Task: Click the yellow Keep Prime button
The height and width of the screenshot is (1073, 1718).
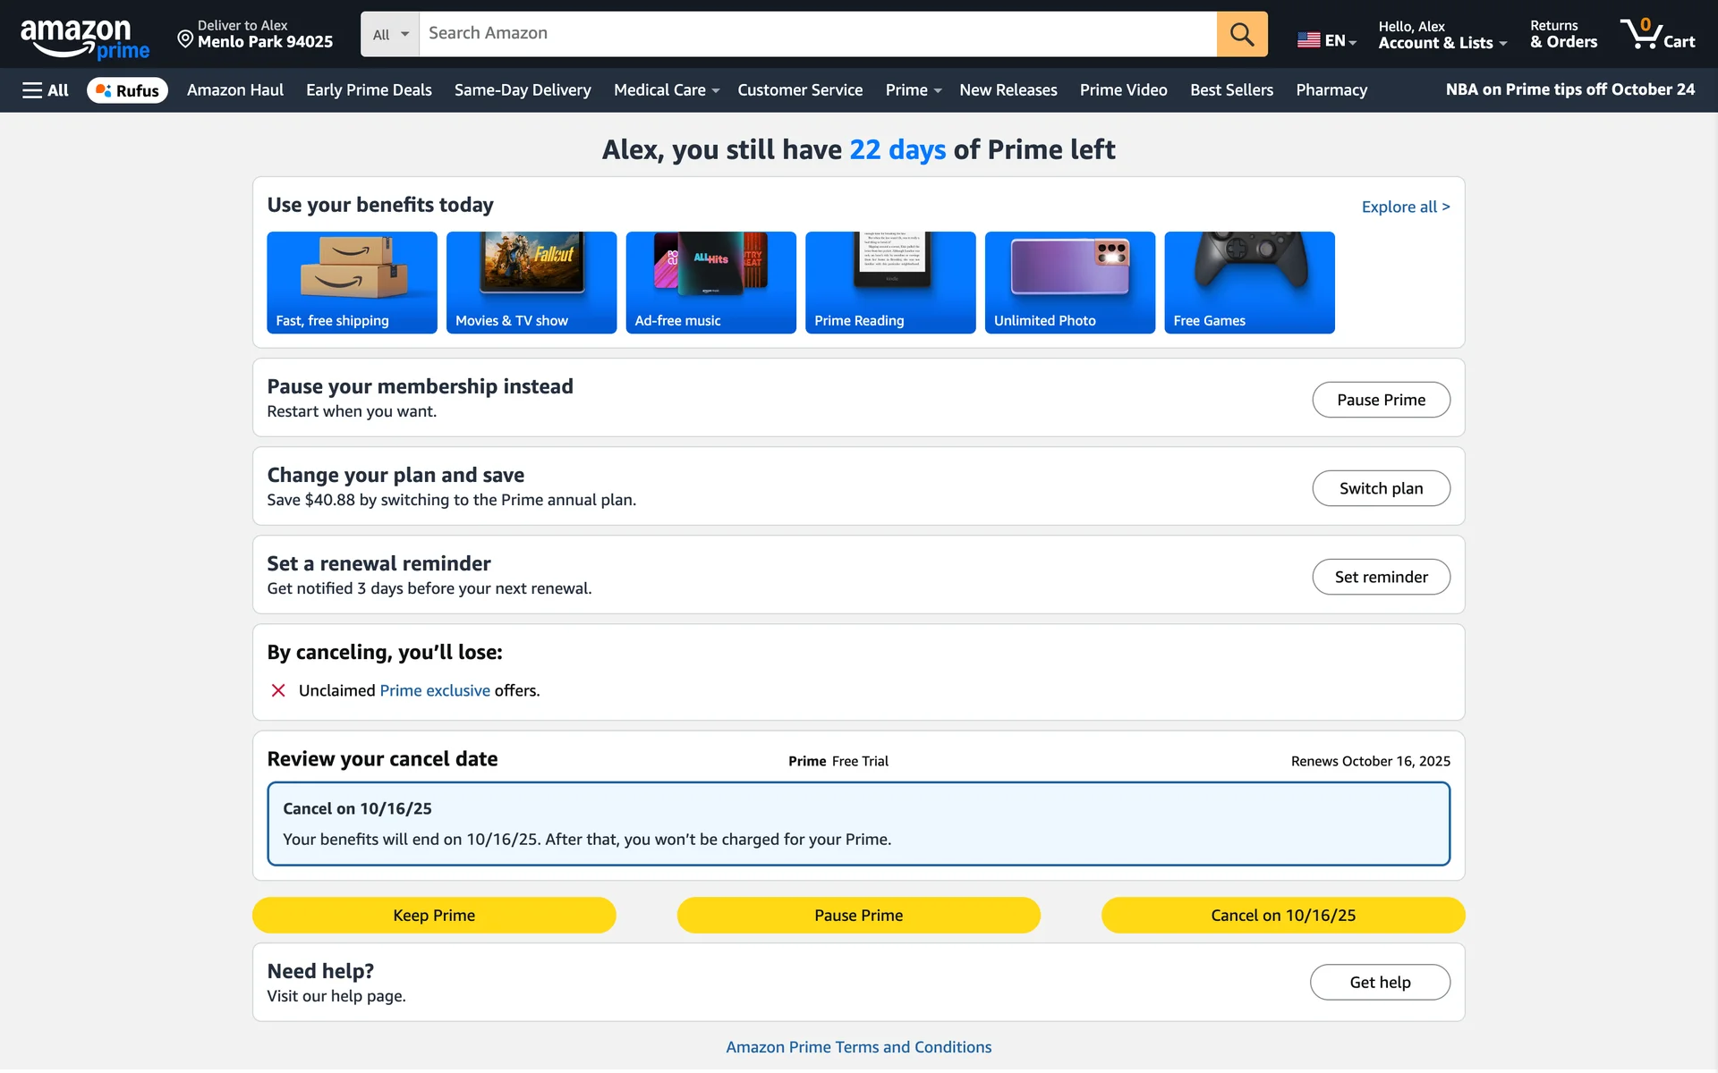Action: [434, 915]
